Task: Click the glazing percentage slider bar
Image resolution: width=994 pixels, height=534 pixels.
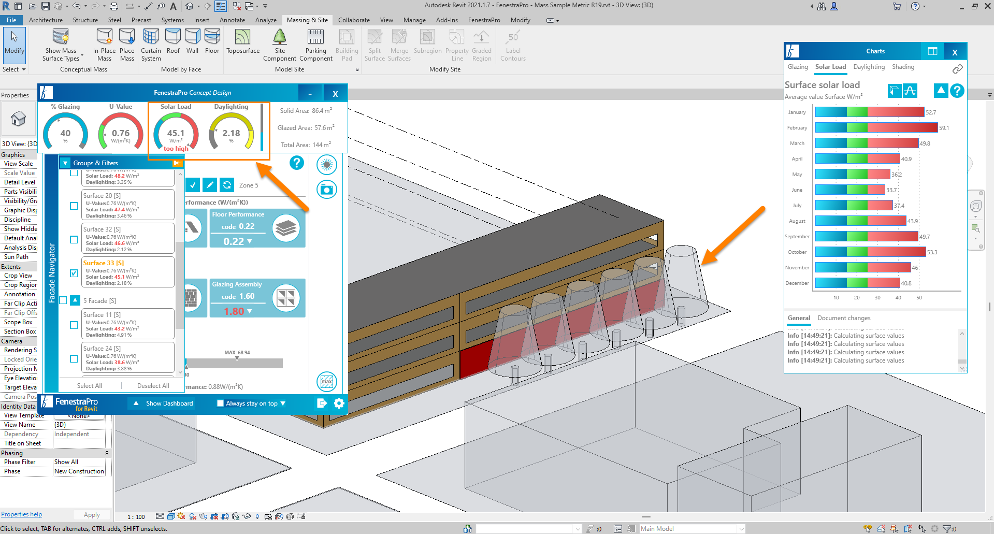Action: click(234, 363)
